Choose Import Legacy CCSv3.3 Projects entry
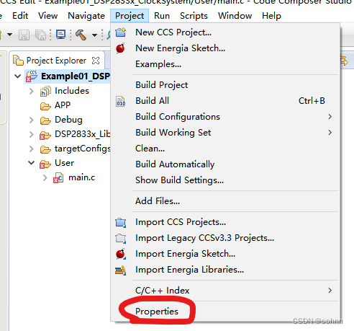 225,238
